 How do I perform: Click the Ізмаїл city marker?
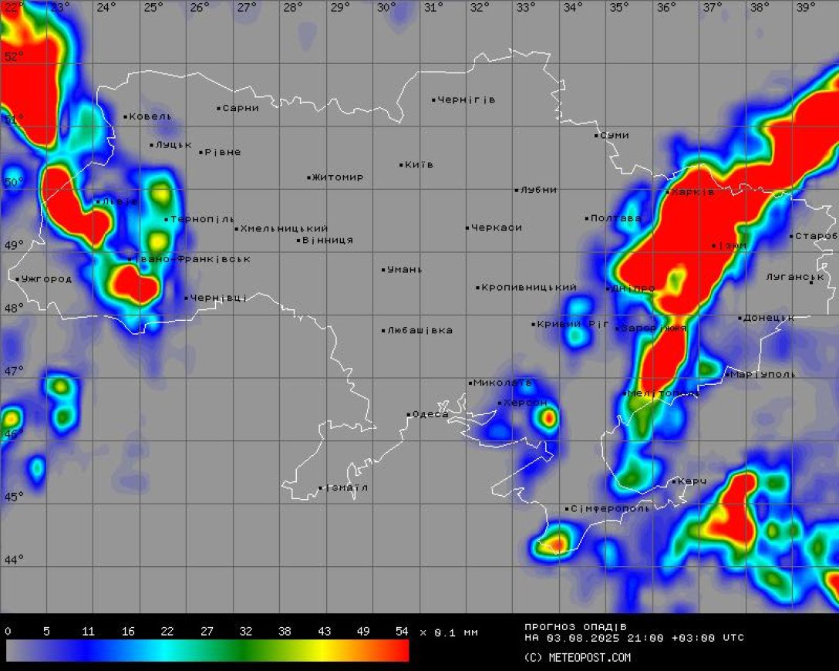(321, 487)
